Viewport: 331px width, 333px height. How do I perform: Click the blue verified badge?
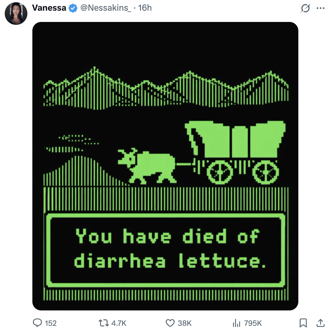click(x=73, y=8)
